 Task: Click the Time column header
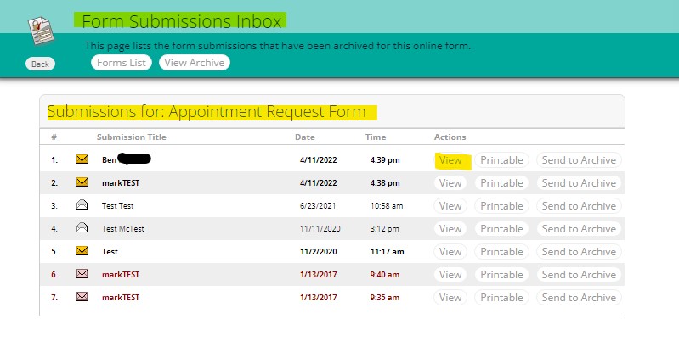pos(376,137)
